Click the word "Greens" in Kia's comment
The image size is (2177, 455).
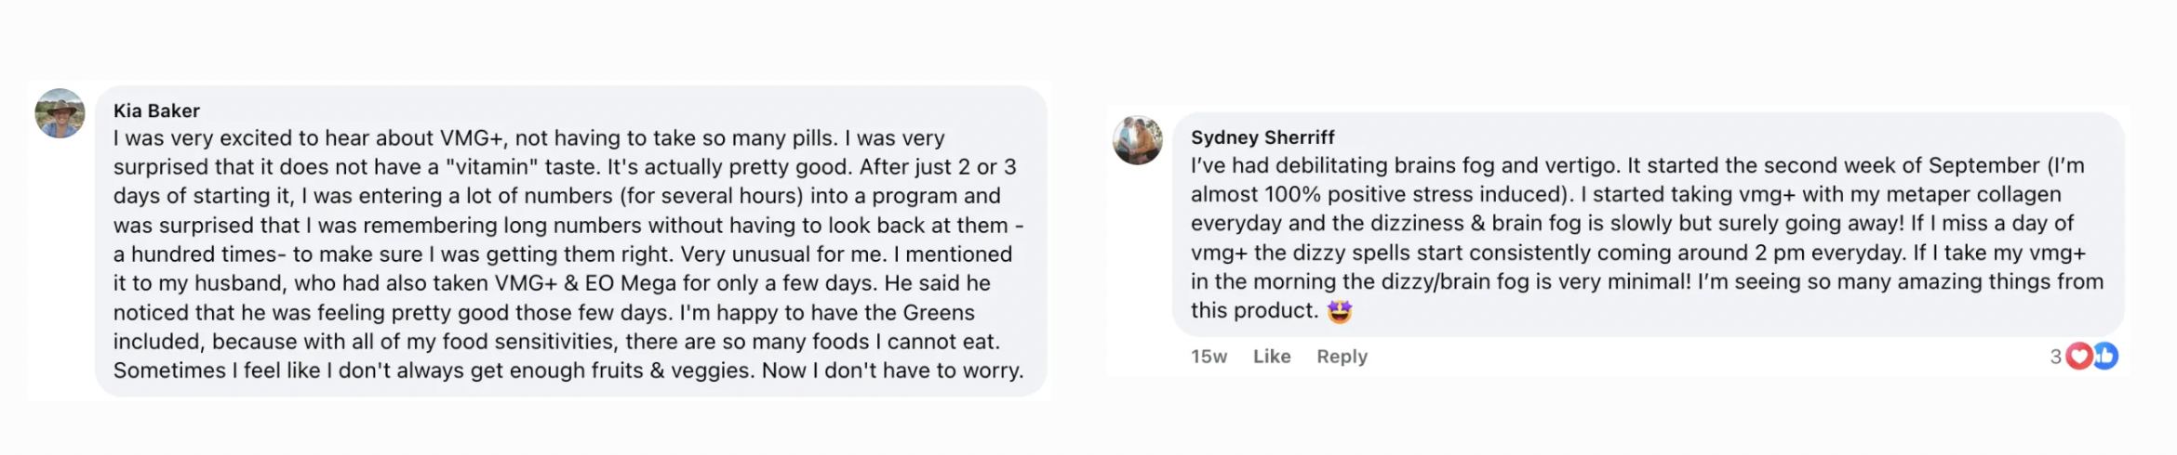pos(938,313)
